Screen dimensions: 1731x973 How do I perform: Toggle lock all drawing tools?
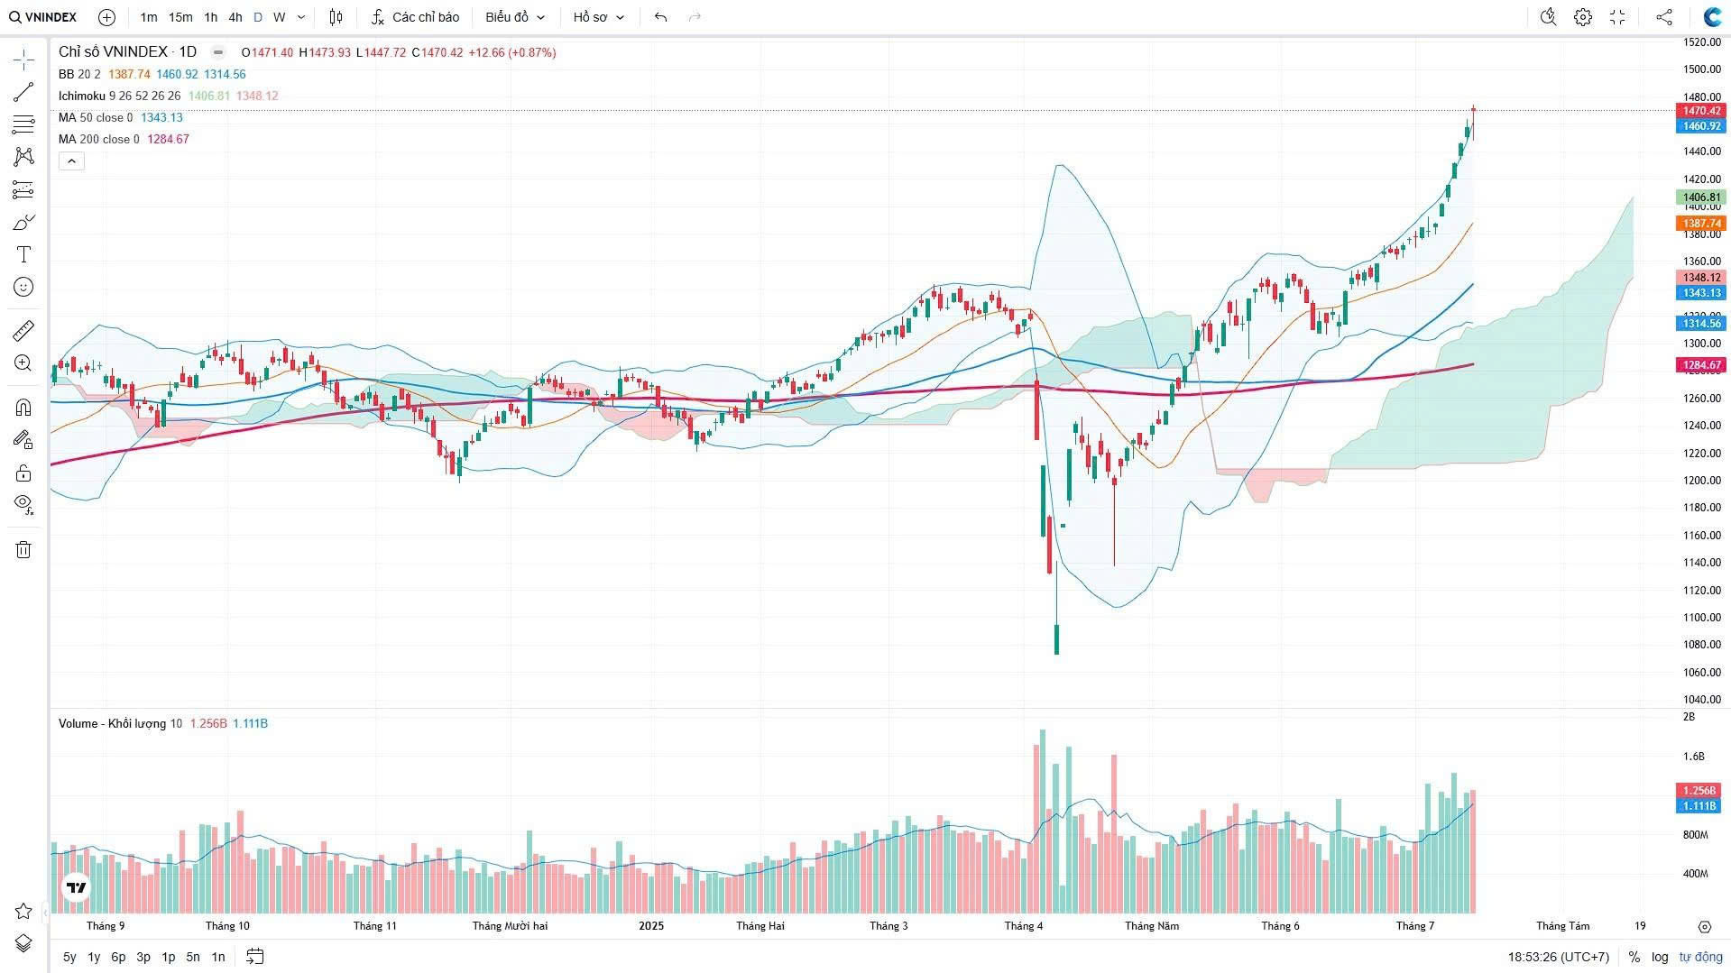pos(23,473)
